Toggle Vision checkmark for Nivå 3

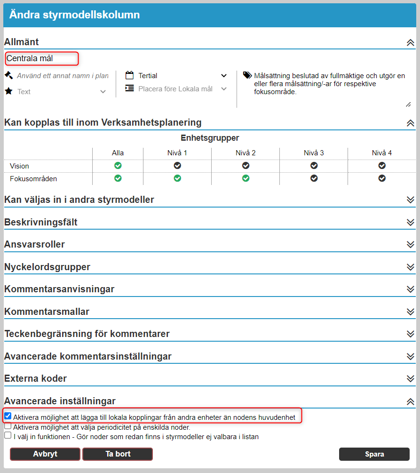pos(314,166)
